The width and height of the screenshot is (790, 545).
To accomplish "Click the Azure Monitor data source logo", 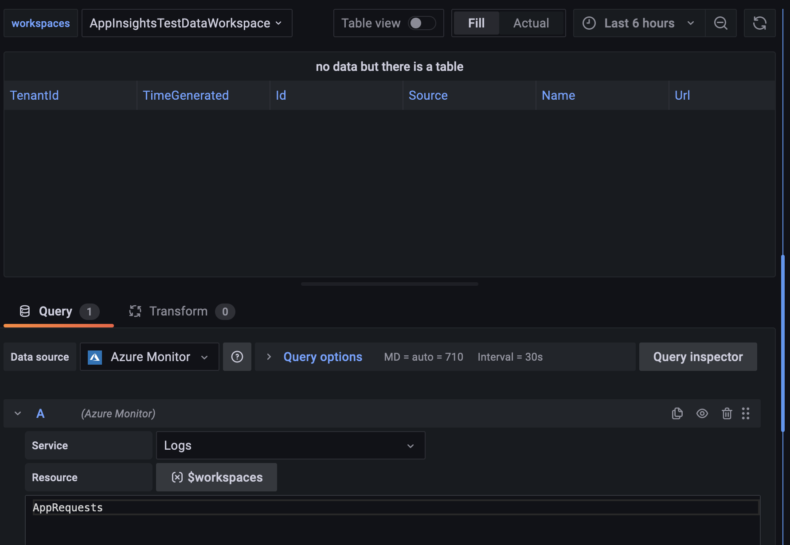I will [94, 357].
